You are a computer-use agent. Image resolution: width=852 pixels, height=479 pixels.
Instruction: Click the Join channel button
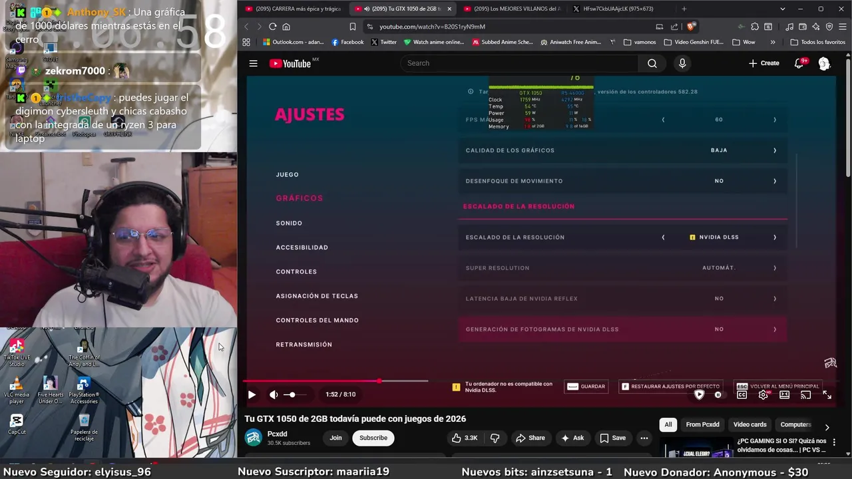335,438
